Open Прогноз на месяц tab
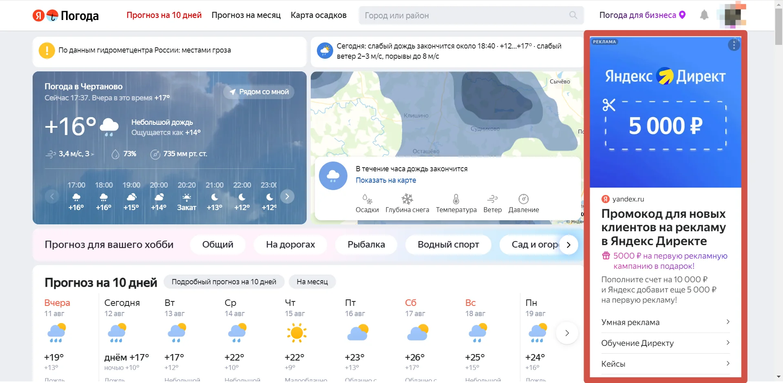Screen dimensions: 783x383 point(246,15)
